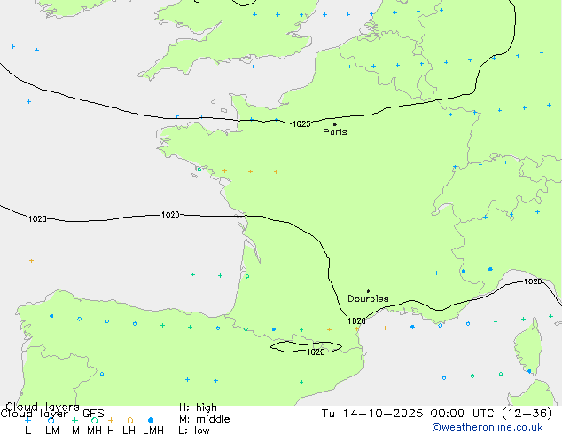The width and height of the screenshot is (562, 435).
Task: Click the 1020 isobar label just below Dourbies
Action: tap(356, 320)
